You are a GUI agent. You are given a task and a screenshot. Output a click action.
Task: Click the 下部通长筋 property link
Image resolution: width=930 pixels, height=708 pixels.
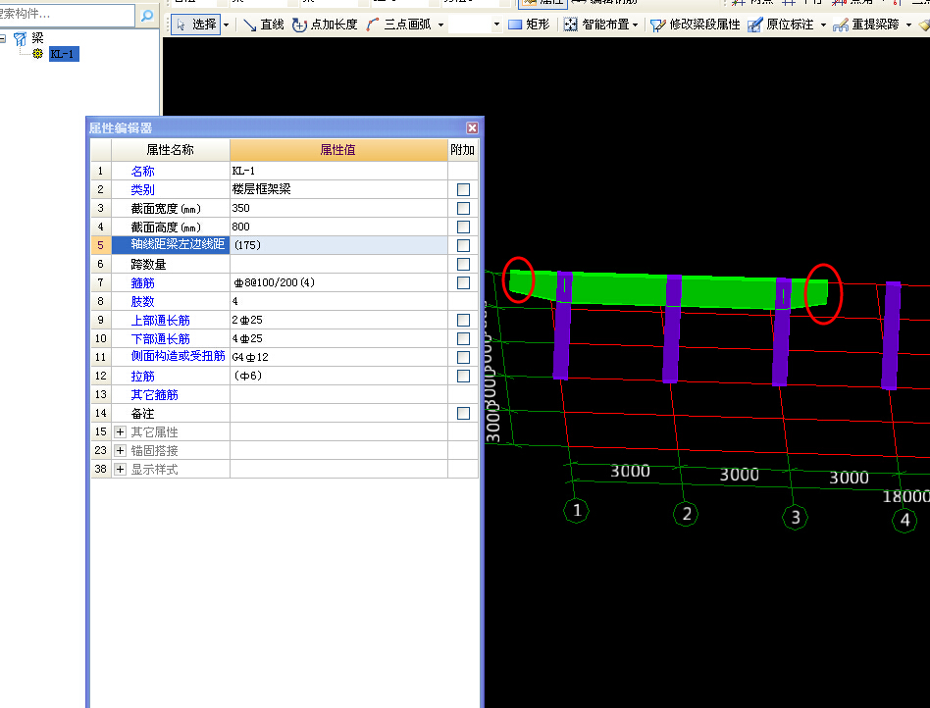click(x=160, y=338)
